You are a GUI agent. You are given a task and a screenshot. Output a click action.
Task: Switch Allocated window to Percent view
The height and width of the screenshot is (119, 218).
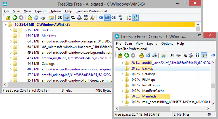click(73, 18)
